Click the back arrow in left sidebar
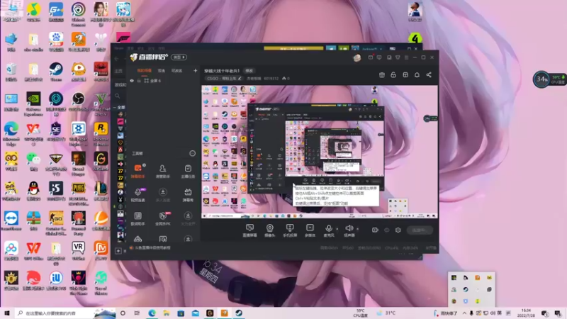 point(116,58)
